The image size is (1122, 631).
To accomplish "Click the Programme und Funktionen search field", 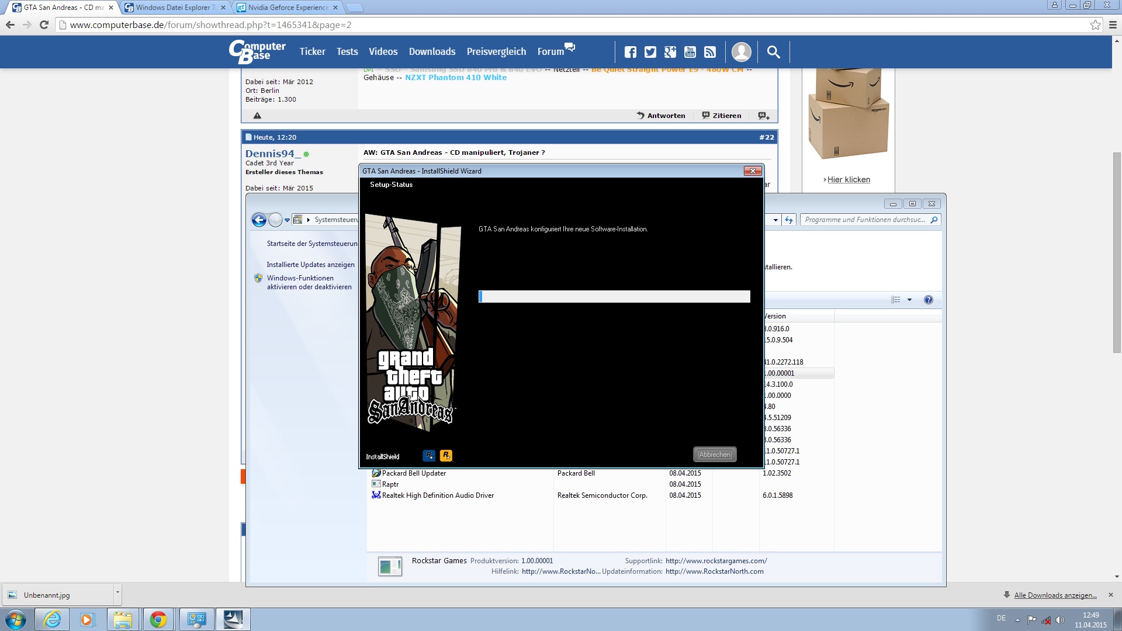I will pos(865,220).
